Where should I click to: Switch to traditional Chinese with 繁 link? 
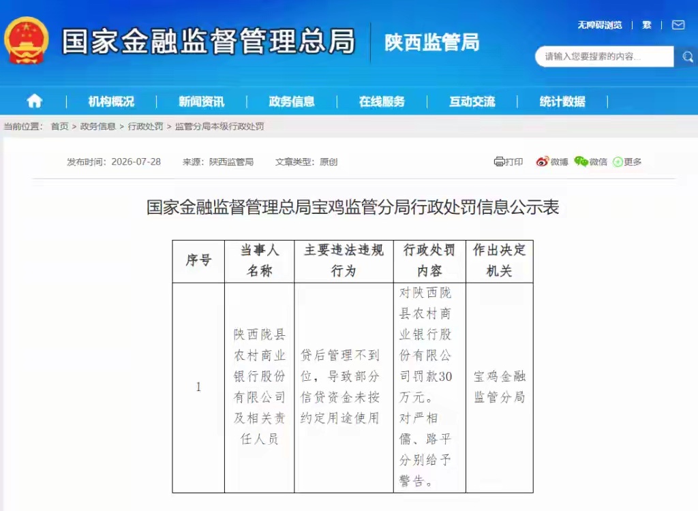tap(647, 25)
